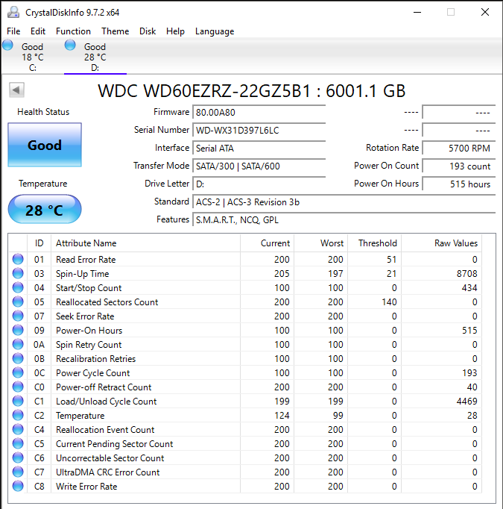Click the status orb for Reallocation Event Count
Screen dimensions: 503x509
point(18,429)
